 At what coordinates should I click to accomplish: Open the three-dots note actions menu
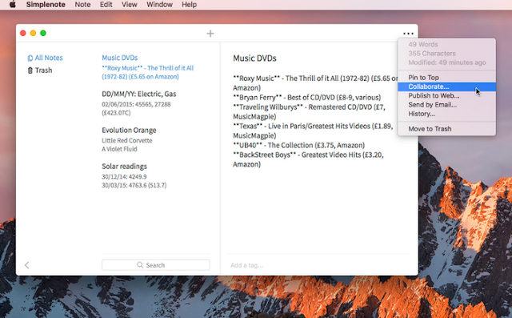pos(408,34)
